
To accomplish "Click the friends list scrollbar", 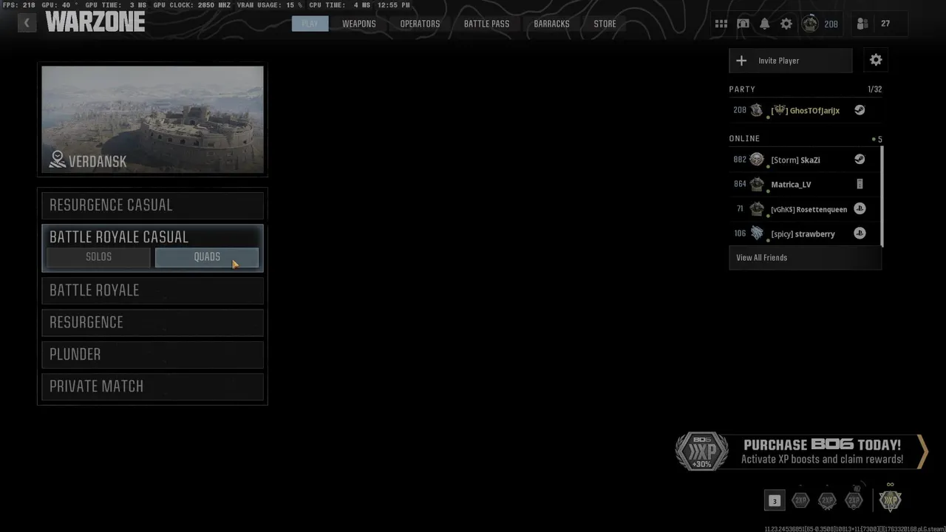I will point(882,197).
